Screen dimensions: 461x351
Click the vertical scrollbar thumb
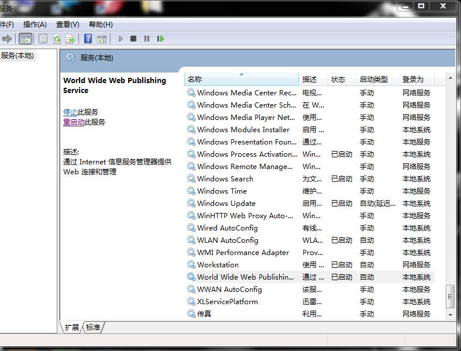450,297
